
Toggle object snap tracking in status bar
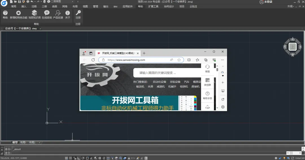pos(91,158)
